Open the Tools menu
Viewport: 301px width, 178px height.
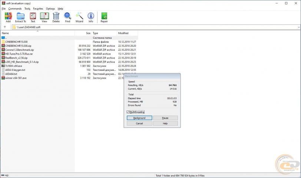27,9
